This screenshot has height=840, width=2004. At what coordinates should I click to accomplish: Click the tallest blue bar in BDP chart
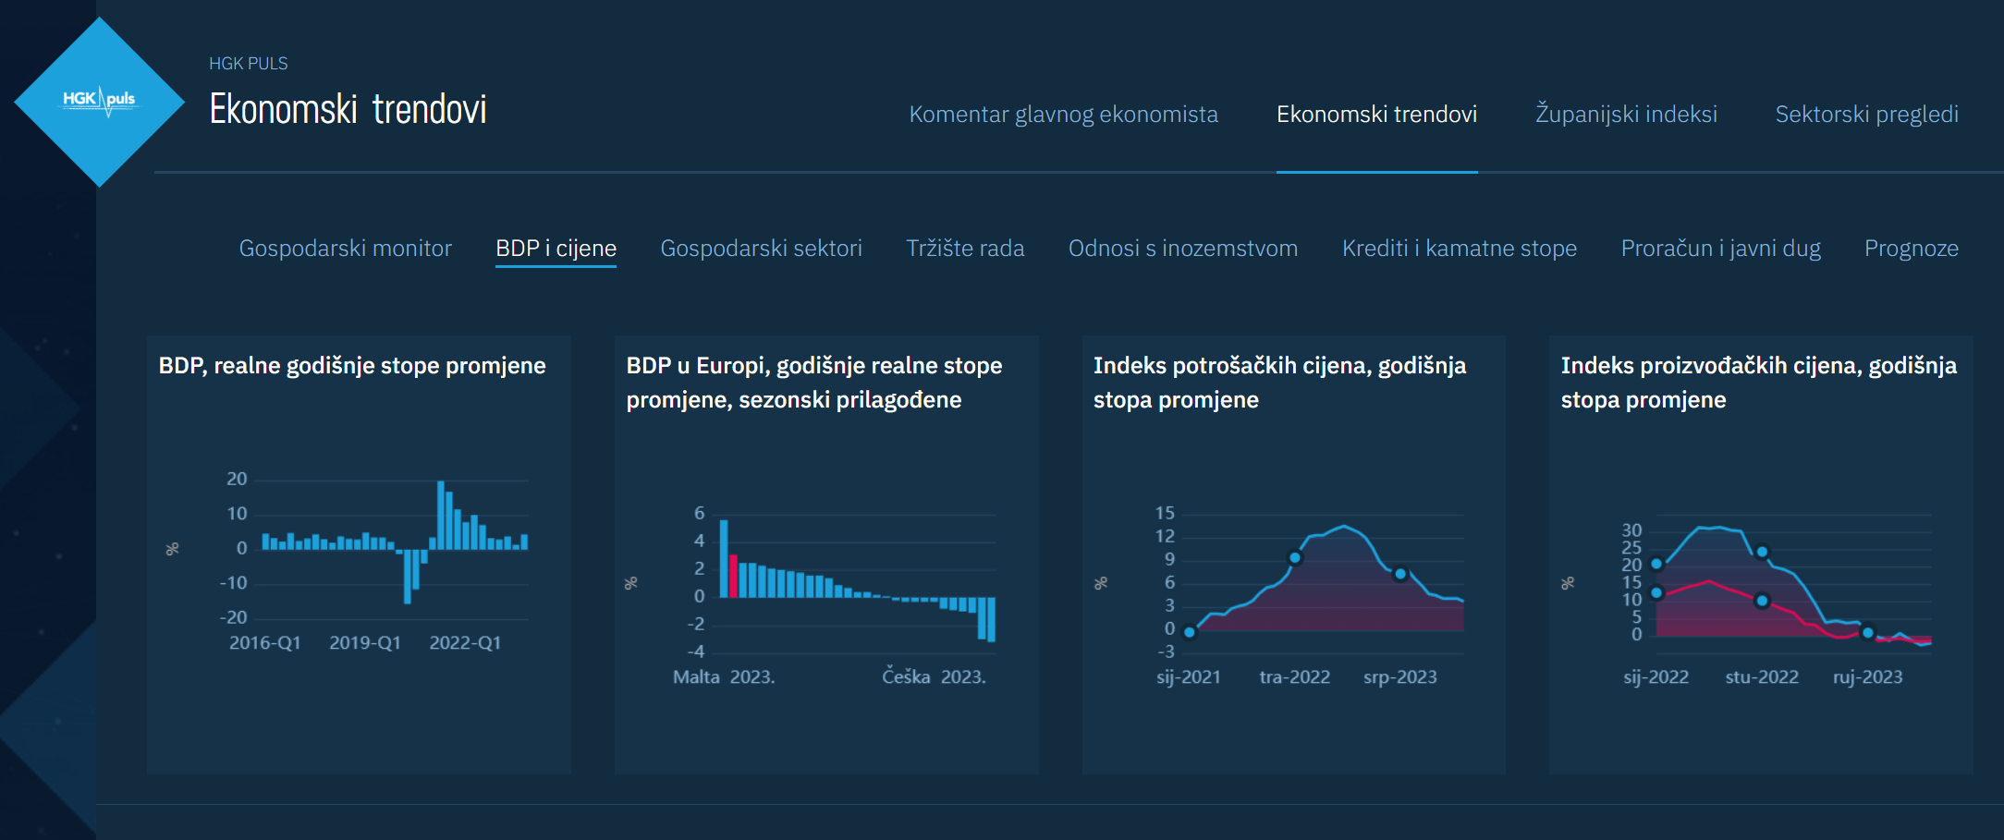click(x=441, y=515)
